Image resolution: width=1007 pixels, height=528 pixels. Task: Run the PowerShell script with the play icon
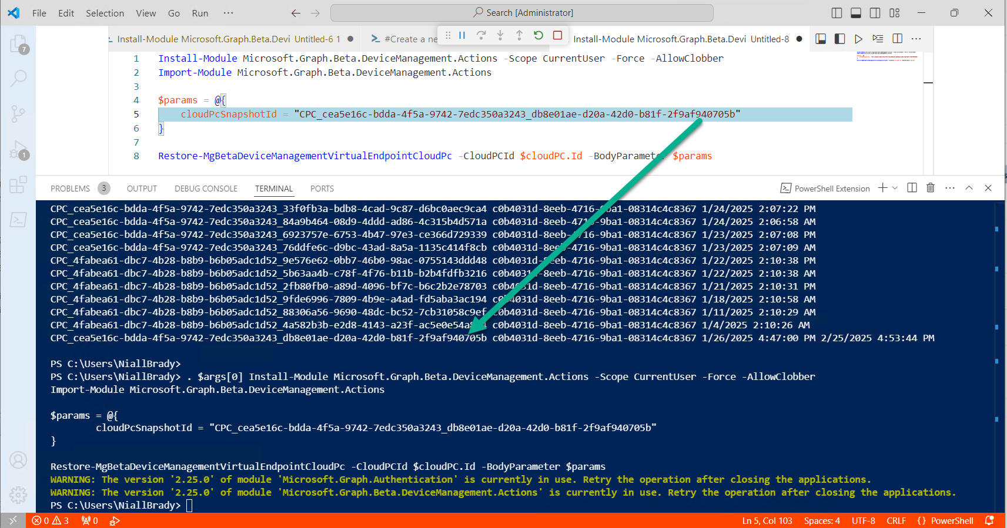tap(858, 39)
